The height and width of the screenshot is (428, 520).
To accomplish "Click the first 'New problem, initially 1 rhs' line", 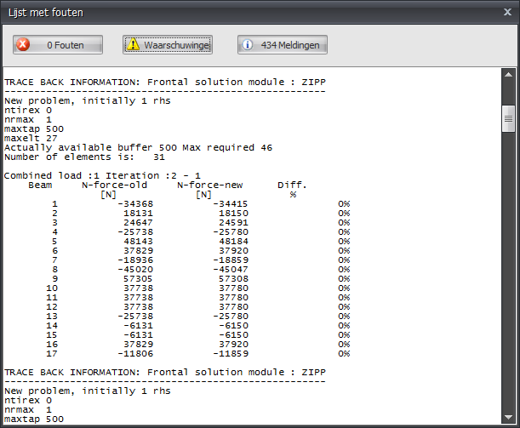I will click(87, 100).
